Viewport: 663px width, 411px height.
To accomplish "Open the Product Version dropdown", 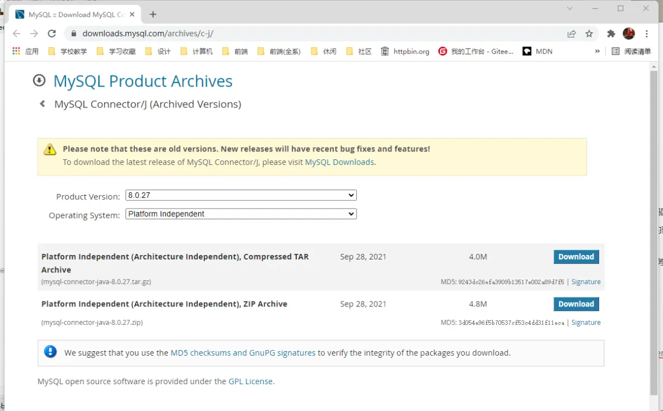I will click(x=241, y=195).
